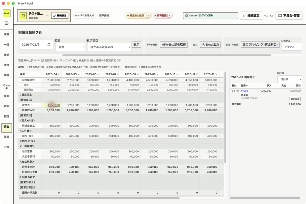This screenshot has width=306, height=204.
Task: Click the 買掛金支払 row label
Action: (28, 126)
